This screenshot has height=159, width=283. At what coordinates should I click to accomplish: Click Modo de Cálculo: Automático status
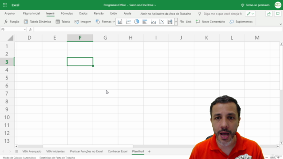pos(19,158)
